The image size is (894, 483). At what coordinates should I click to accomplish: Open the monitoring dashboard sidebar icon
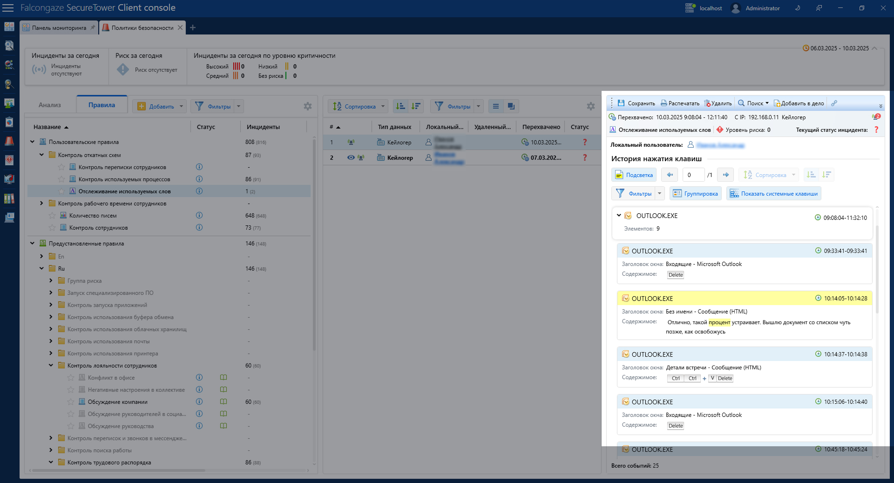(9, 27)
